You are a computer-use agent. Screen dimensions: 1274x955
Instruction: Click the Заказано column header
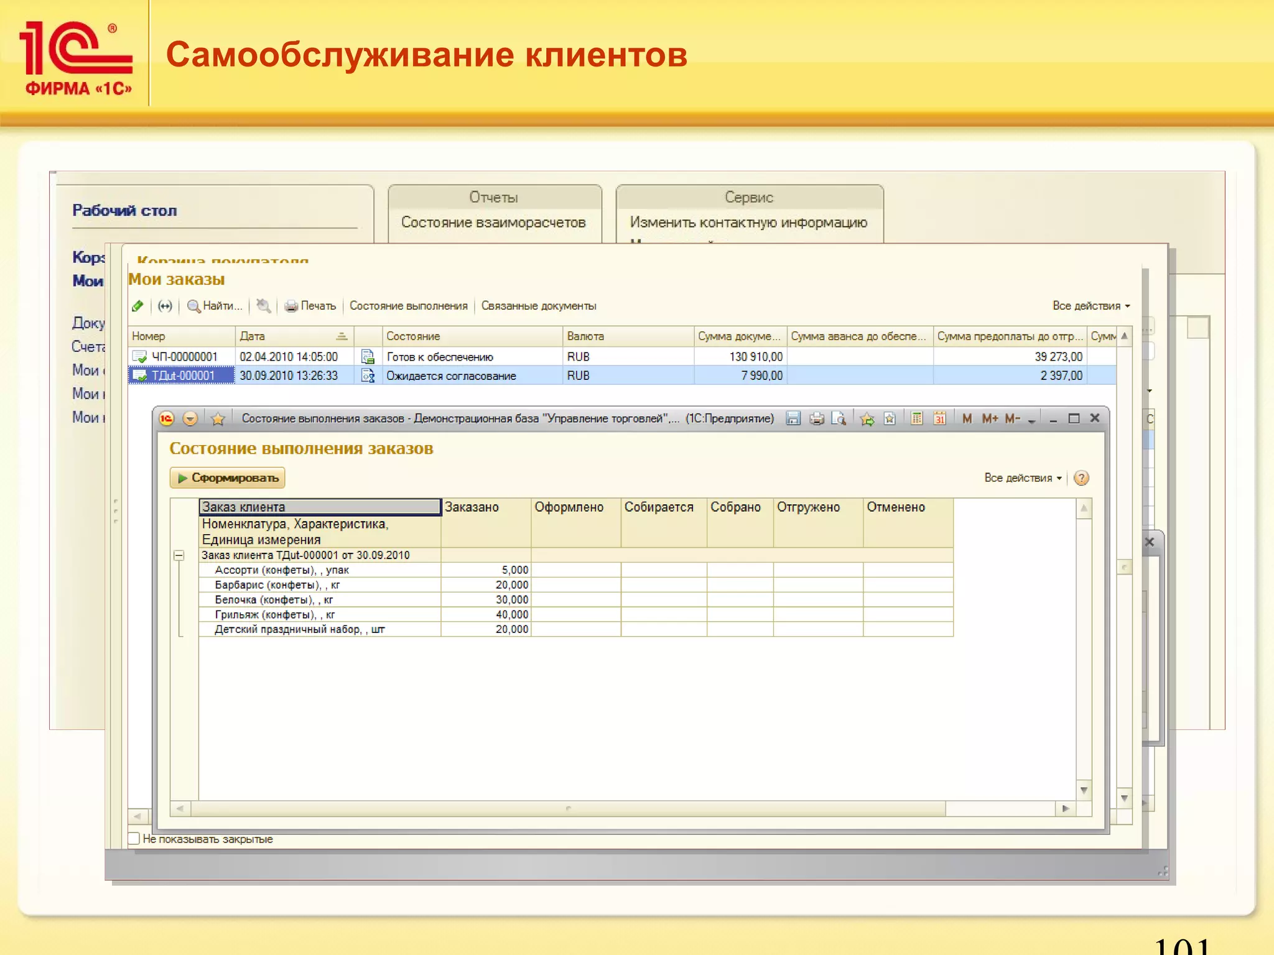486,522
